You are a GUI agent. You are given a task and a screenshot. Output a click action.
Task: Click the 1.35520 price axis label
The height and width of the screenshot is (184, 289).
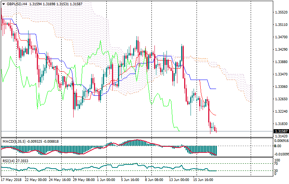tap(281, 12)
